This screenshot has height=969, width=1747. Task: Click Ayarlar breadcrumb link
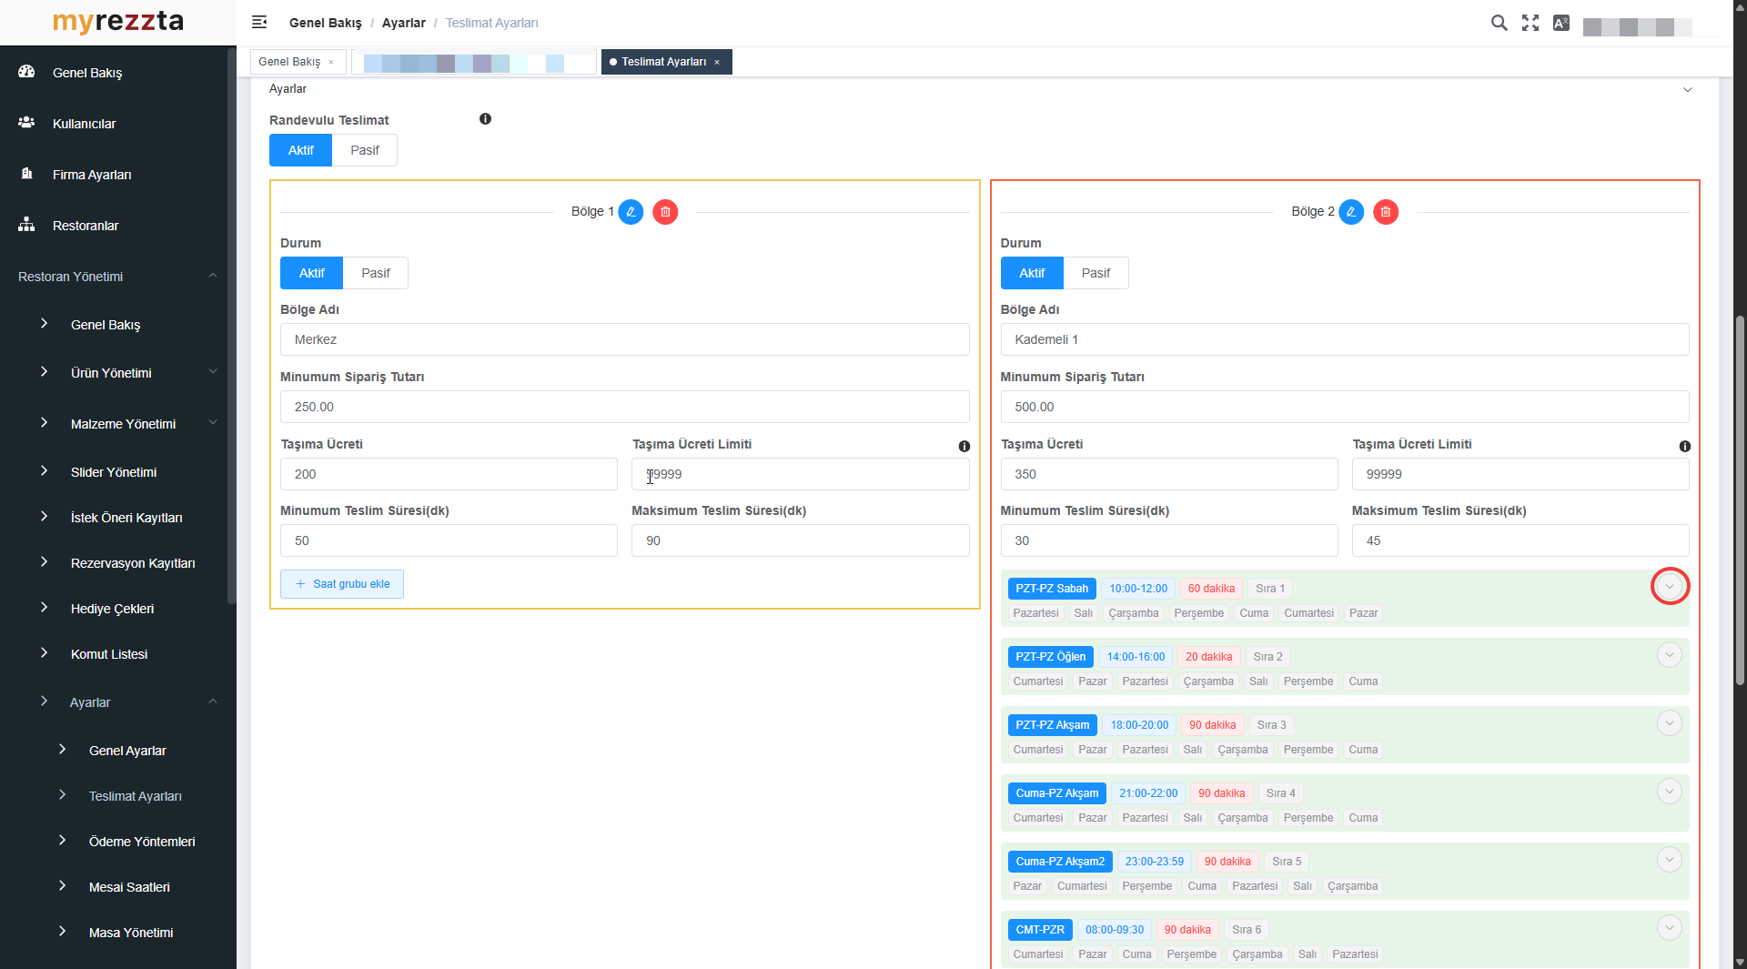point(404,23)
